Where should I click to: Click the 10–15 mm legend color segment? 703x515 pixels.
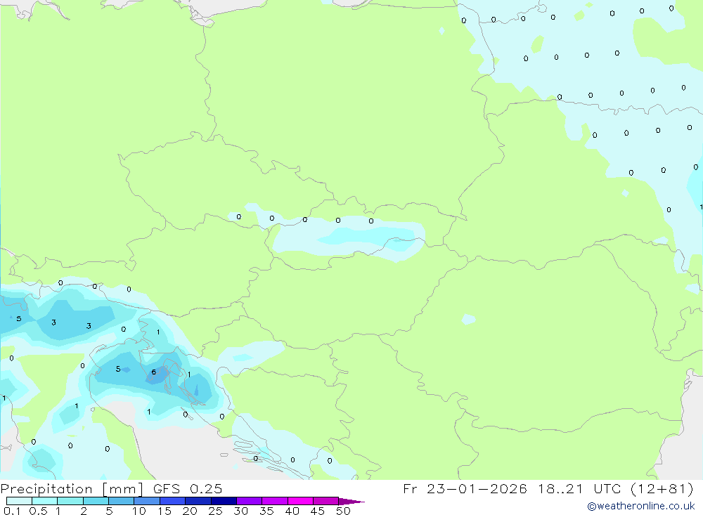147,501
